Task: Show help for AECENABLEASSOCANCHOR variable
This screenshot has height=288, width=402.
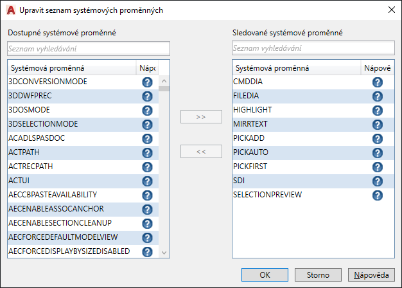Action: 146,210
